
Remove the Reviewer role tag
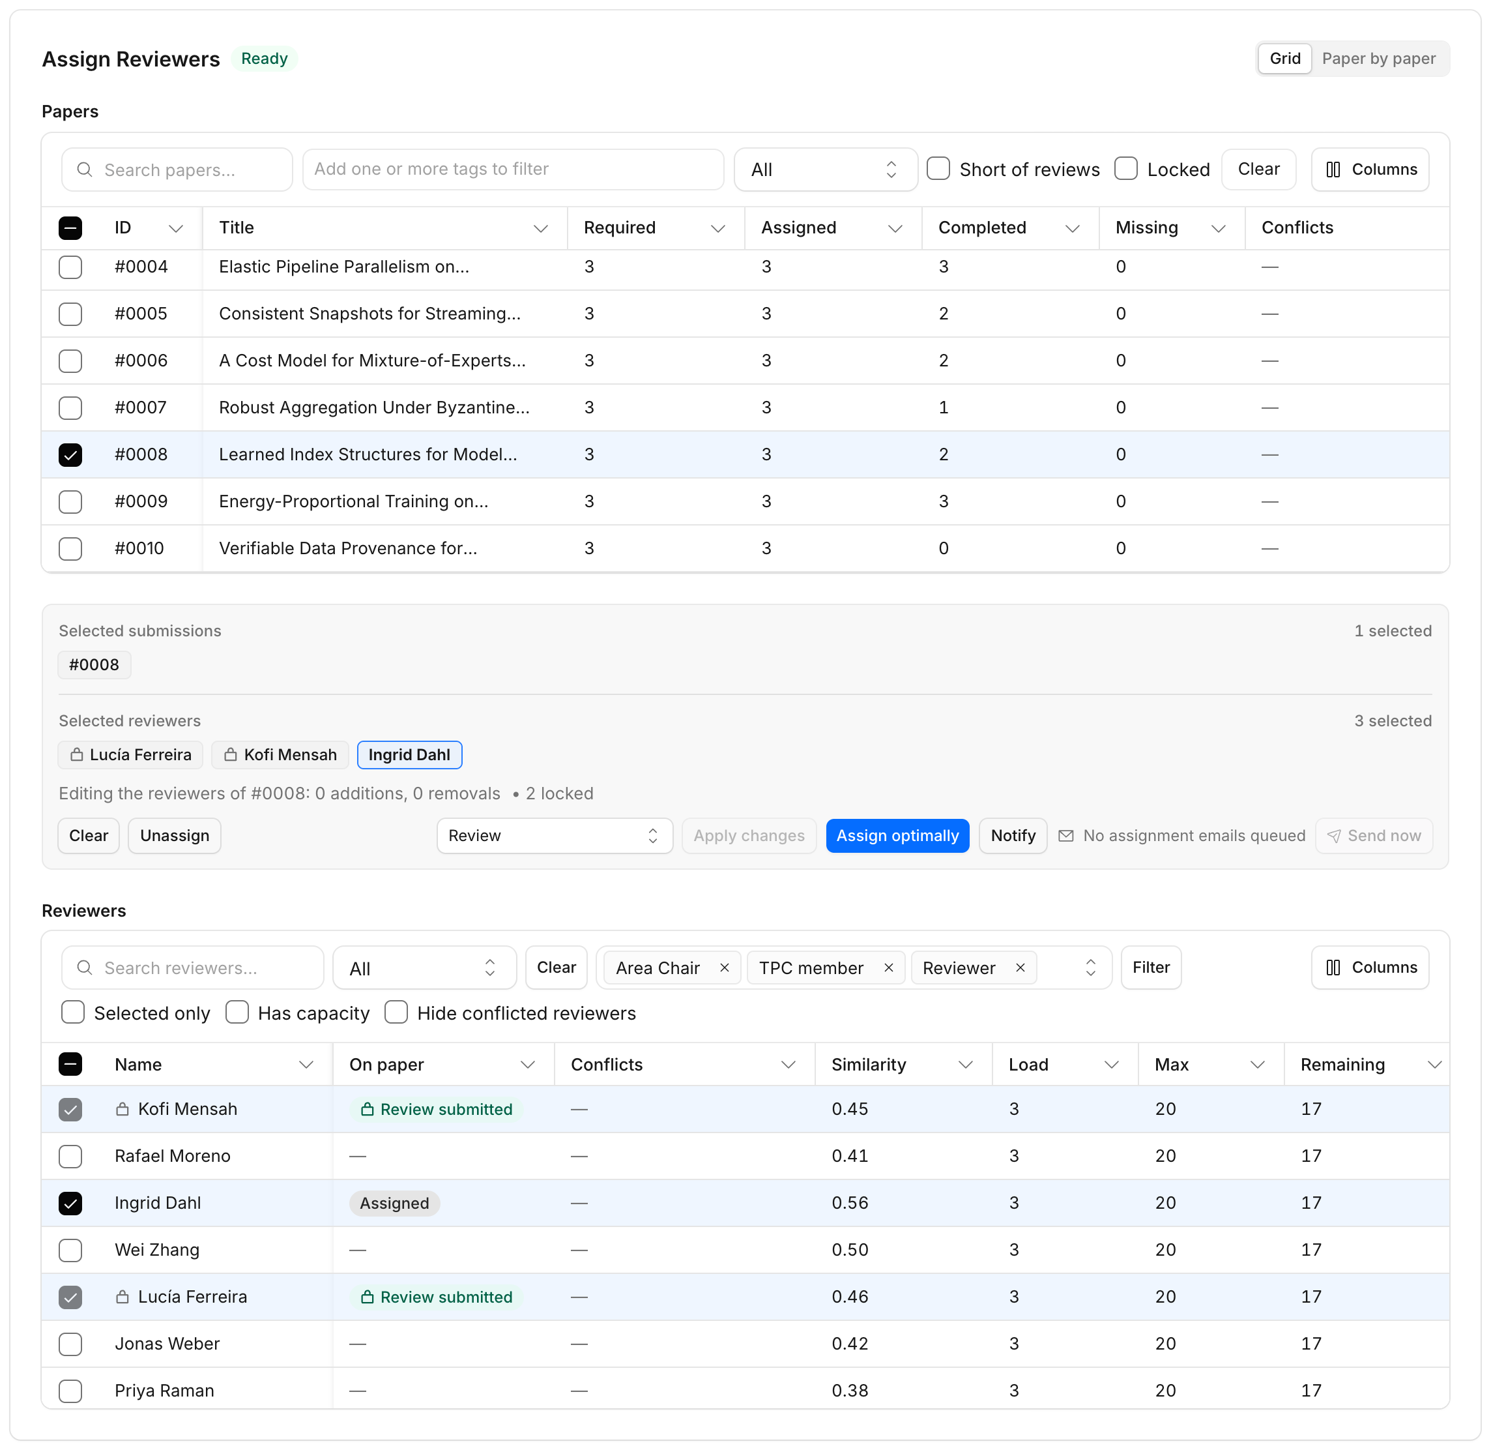pyautogui.click(x=1020, y=967)
